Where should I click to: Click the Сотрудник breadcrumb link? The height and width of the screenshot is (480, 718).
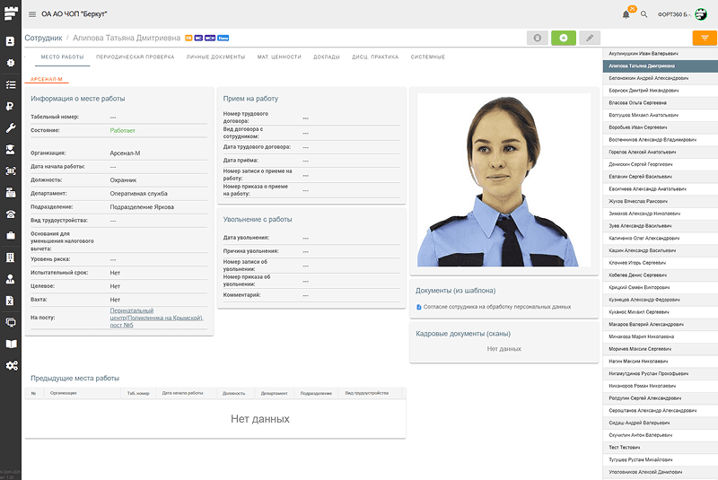coord(43,39)
